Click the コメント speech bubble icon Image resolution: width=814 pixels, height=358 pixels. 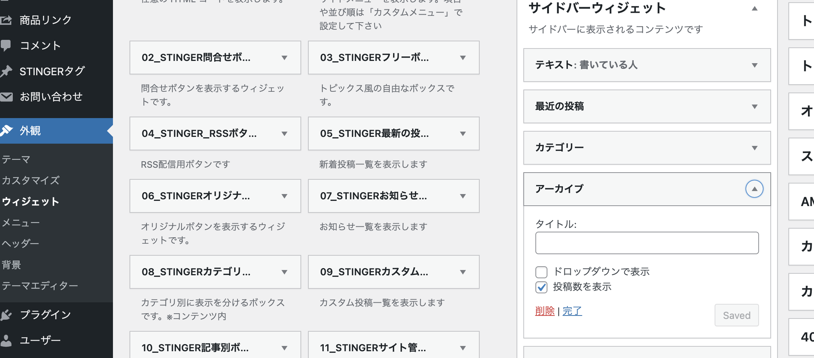pos(6,46)
